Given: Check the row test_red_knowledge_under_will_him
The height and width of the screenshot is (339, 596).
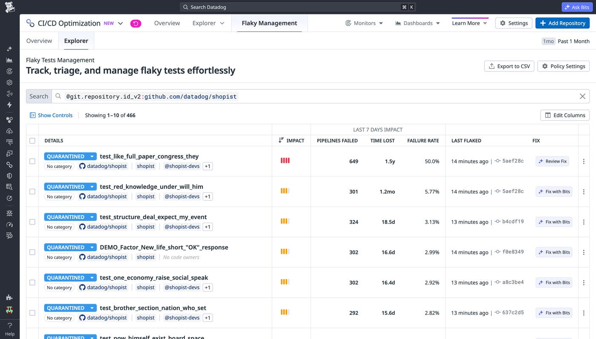Looking at the screenshot, I should [32, 191].
